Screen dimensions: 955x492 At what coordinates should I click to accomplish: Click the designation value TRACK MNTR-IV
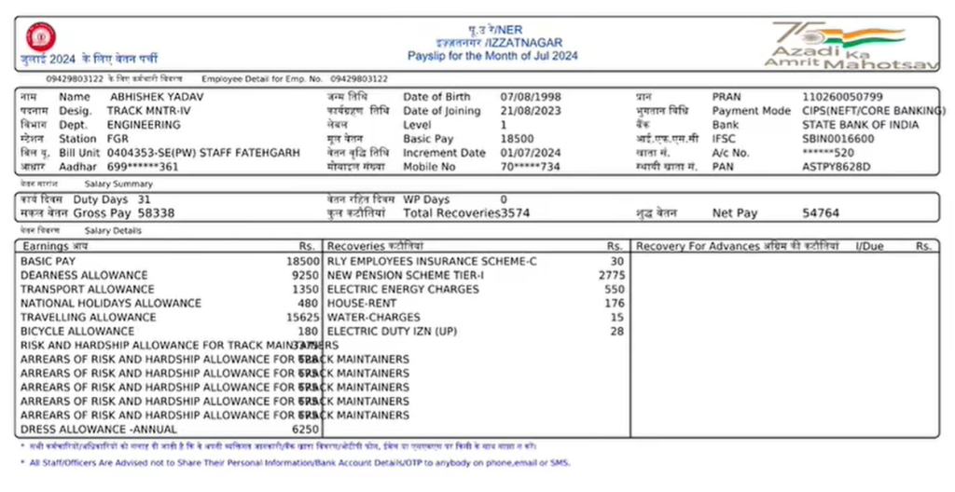tap(151, 111)
